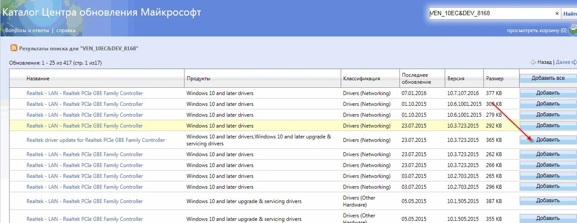Click Добавить in the 262 KB row
Image resolution: width=577 pixels, height=223 pixels.
tap(548, 154)
